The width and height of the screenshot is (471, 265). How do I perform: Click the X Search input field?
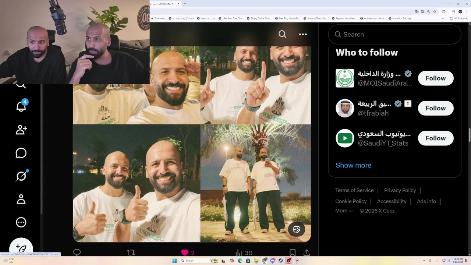[394, 34]
